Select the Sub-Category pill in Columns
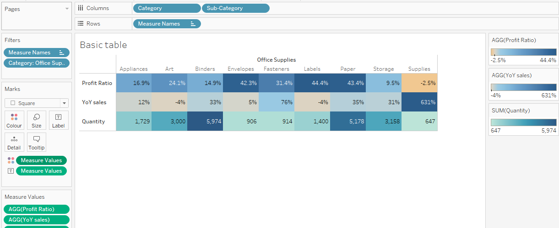Viewport: 559px width, 228px height. 235,8
